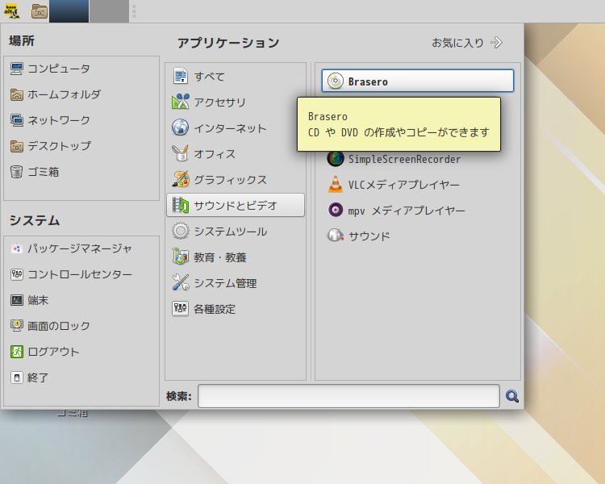Click the home folder icon in the panel
The width and height of the screenshot is (605, 484).
[39, 11]
